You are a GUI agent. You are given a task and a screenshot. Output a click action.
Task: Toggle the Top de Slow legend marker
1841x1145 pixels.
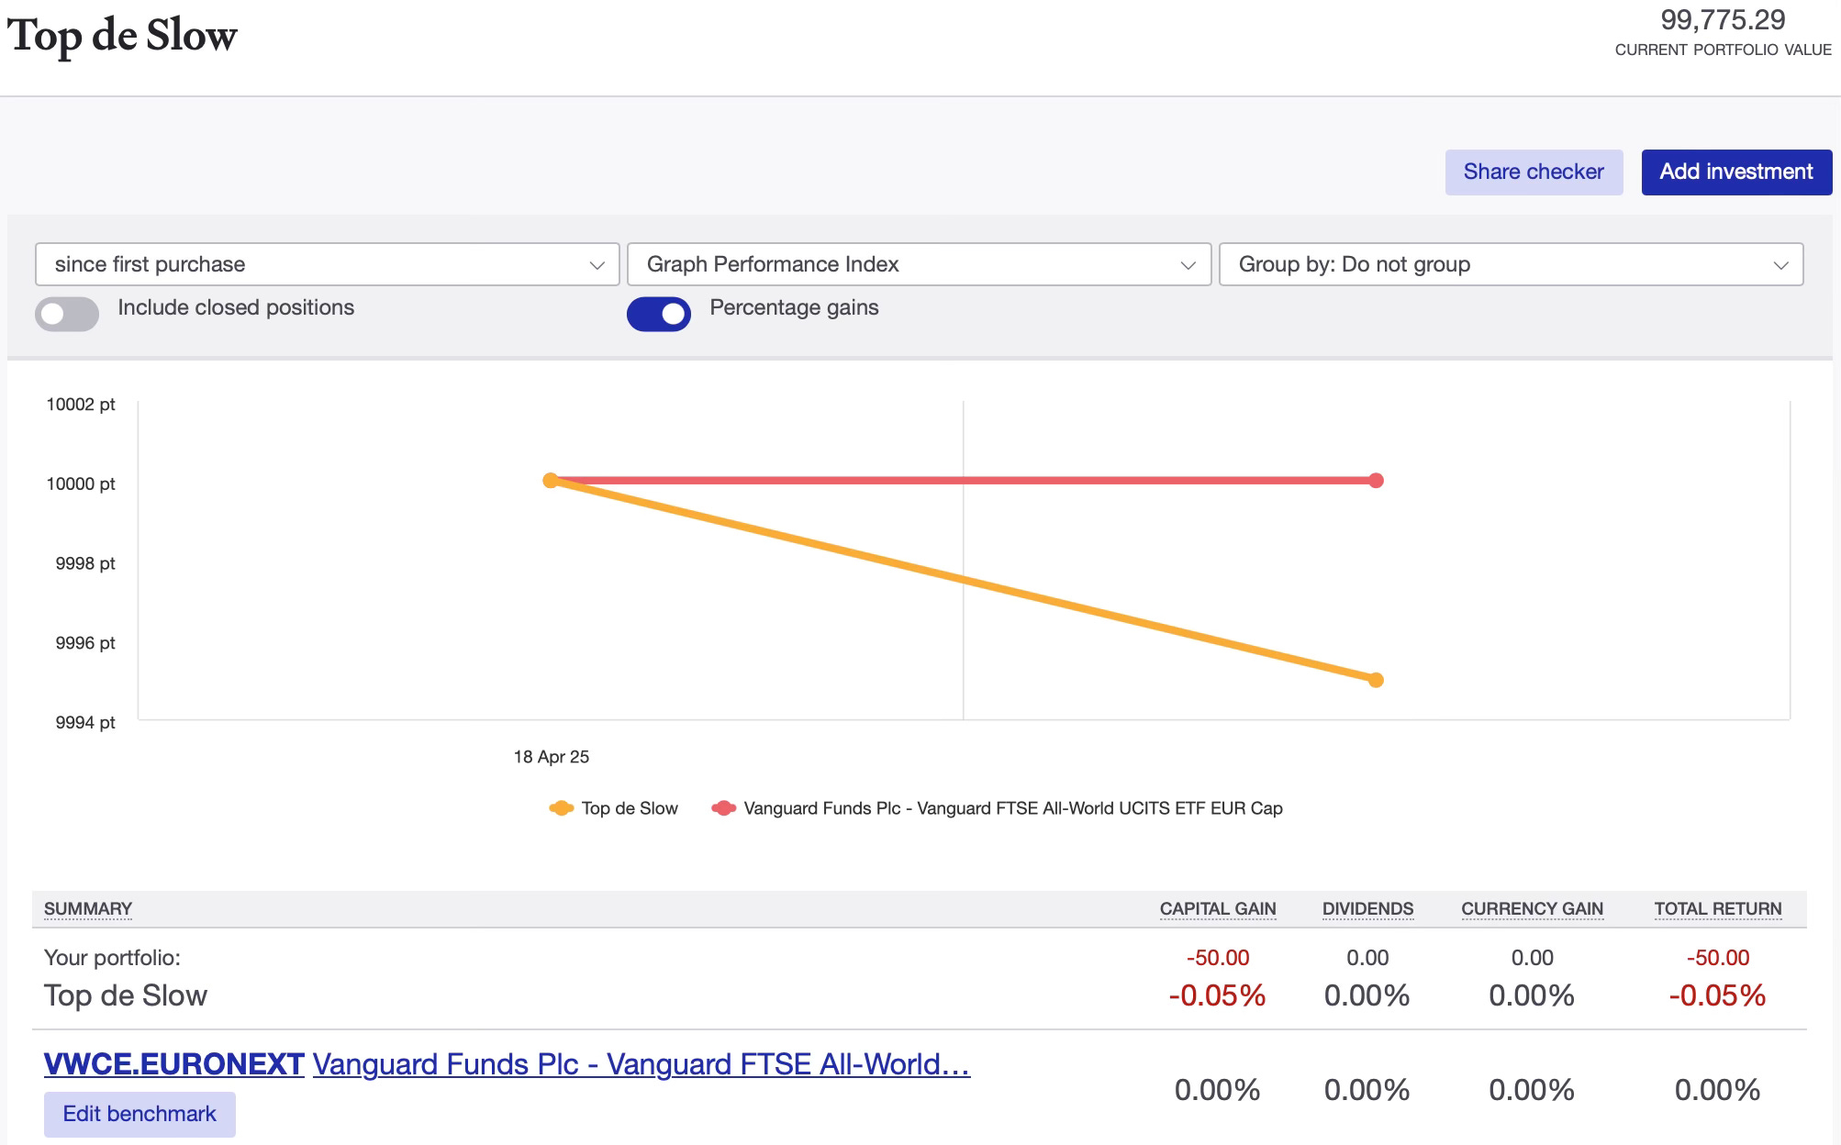coord(561,808)
